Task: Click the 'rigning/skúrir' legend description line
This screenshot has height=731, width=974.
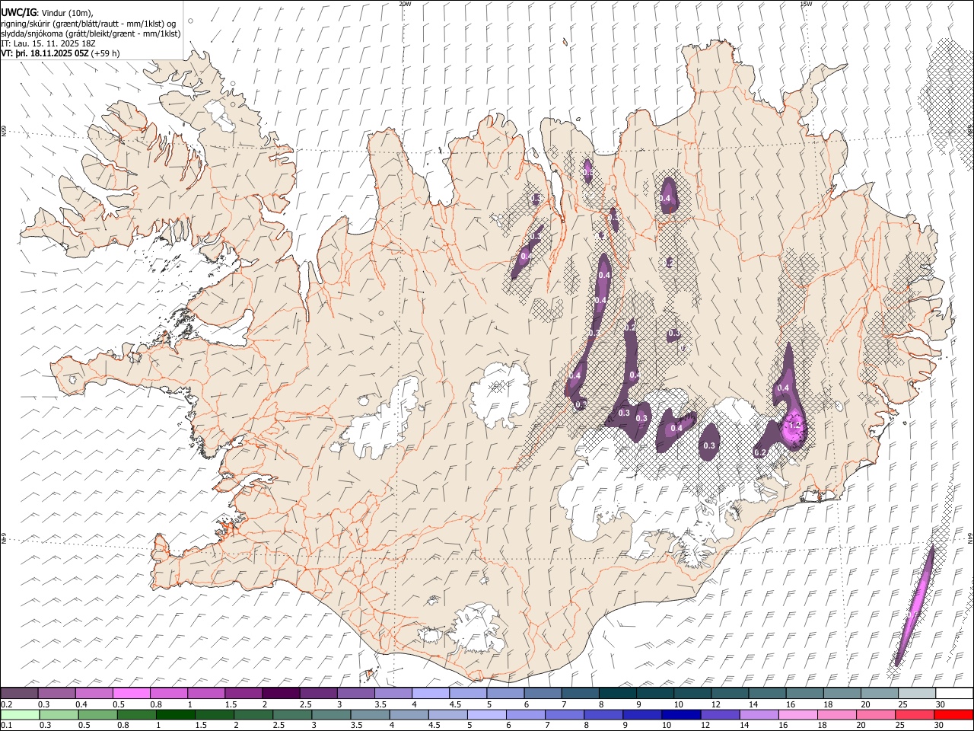Action: tap(88, 24)
